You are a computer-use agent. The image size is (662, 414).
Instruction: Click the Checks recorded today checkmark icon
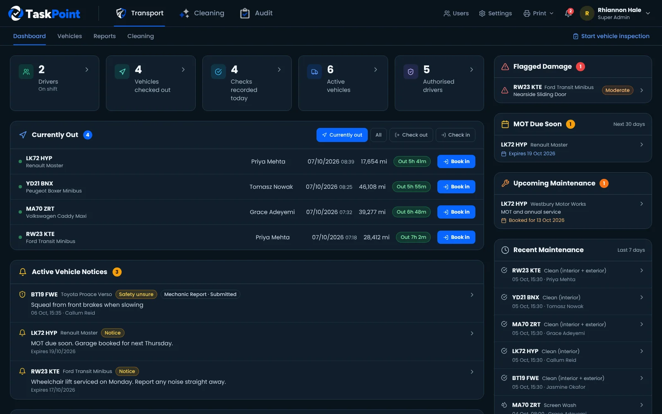tap(218, 72)
